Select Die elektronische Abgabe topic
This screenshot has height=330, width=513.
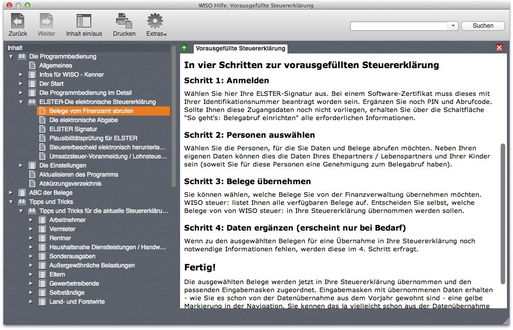(83, 120)
